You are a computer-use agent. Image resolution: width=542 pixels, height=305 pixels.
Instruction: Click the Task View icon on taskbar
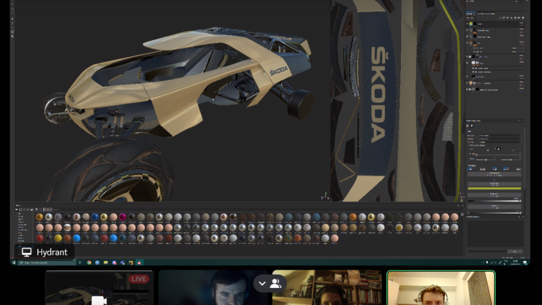(x=80, y=262)
